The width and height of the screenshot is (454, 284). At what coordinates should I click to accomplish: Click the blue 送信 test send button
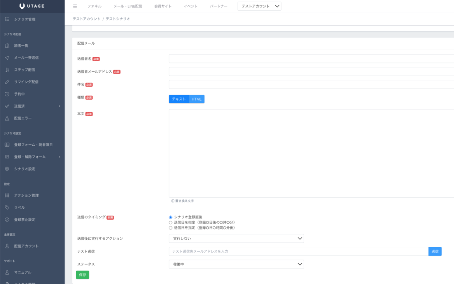435,251
